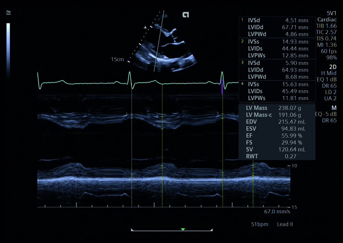Click the right bracket of the cine bar
The height and width of the screenshot is (243, 343).
(212, 229)
